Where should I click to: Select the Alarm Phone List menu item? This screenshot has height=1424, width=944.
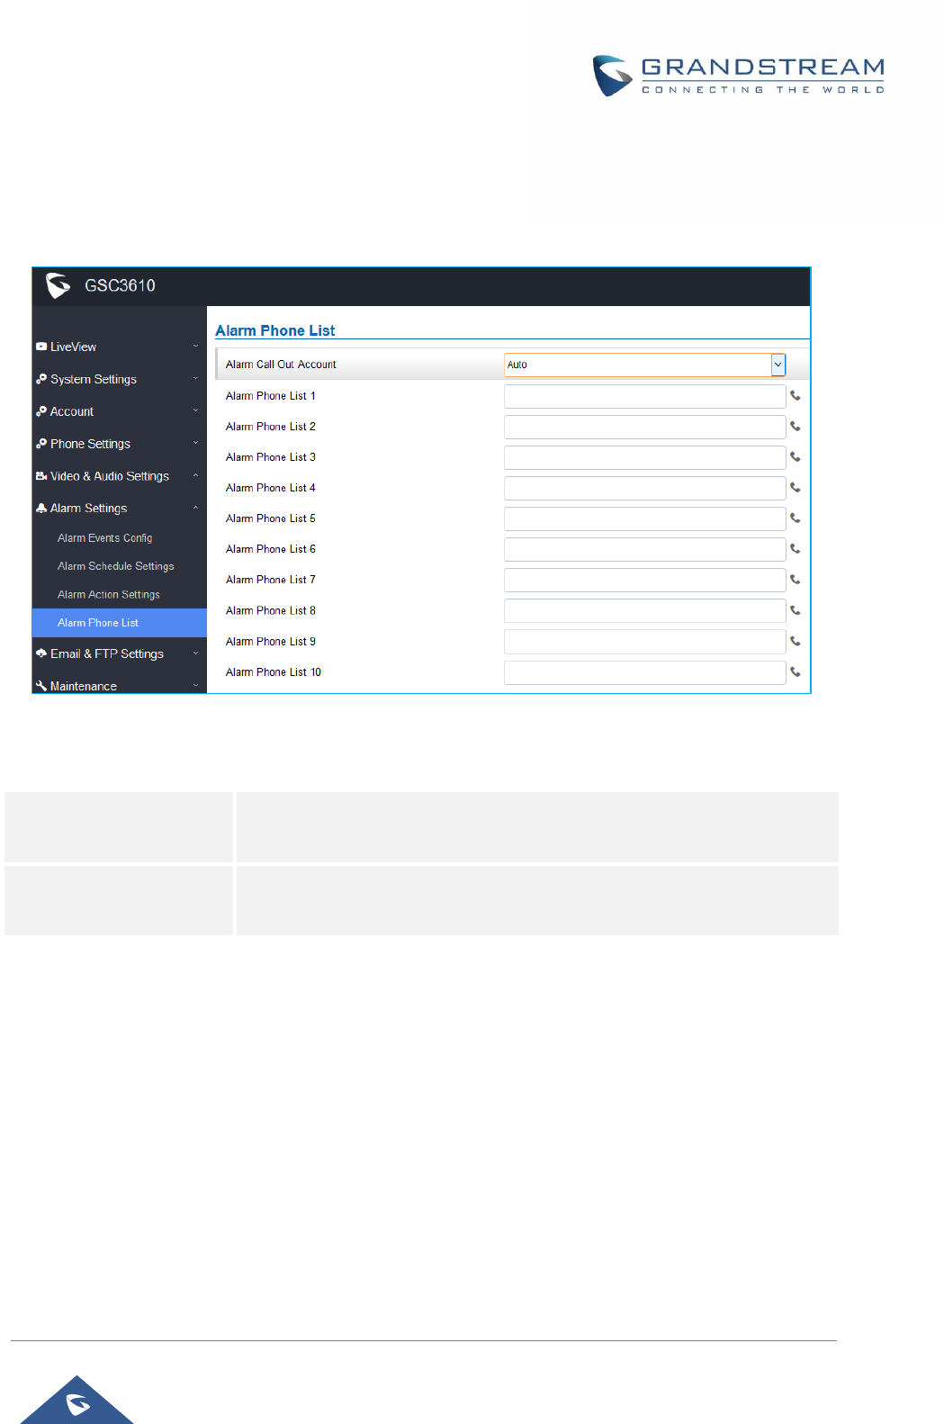pyautogui.click(x=119, y=623)
